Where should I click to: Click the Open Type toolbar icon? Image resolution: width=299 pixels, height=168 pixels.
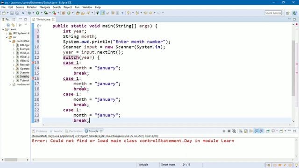(78, 13)
